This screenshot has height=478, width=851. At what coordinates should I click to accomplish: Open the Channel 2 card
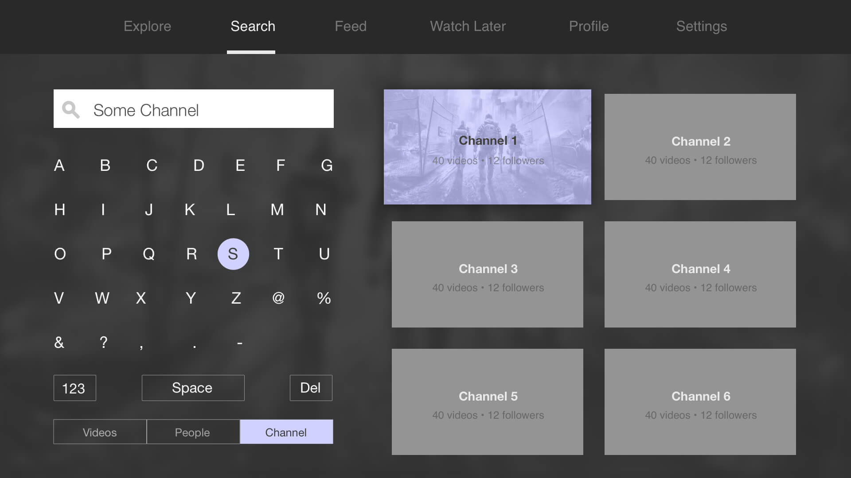pos(700,147)
